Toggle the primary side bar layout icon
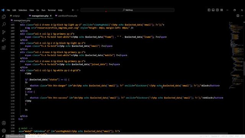The image size is (245, 138). click(209, 10)
